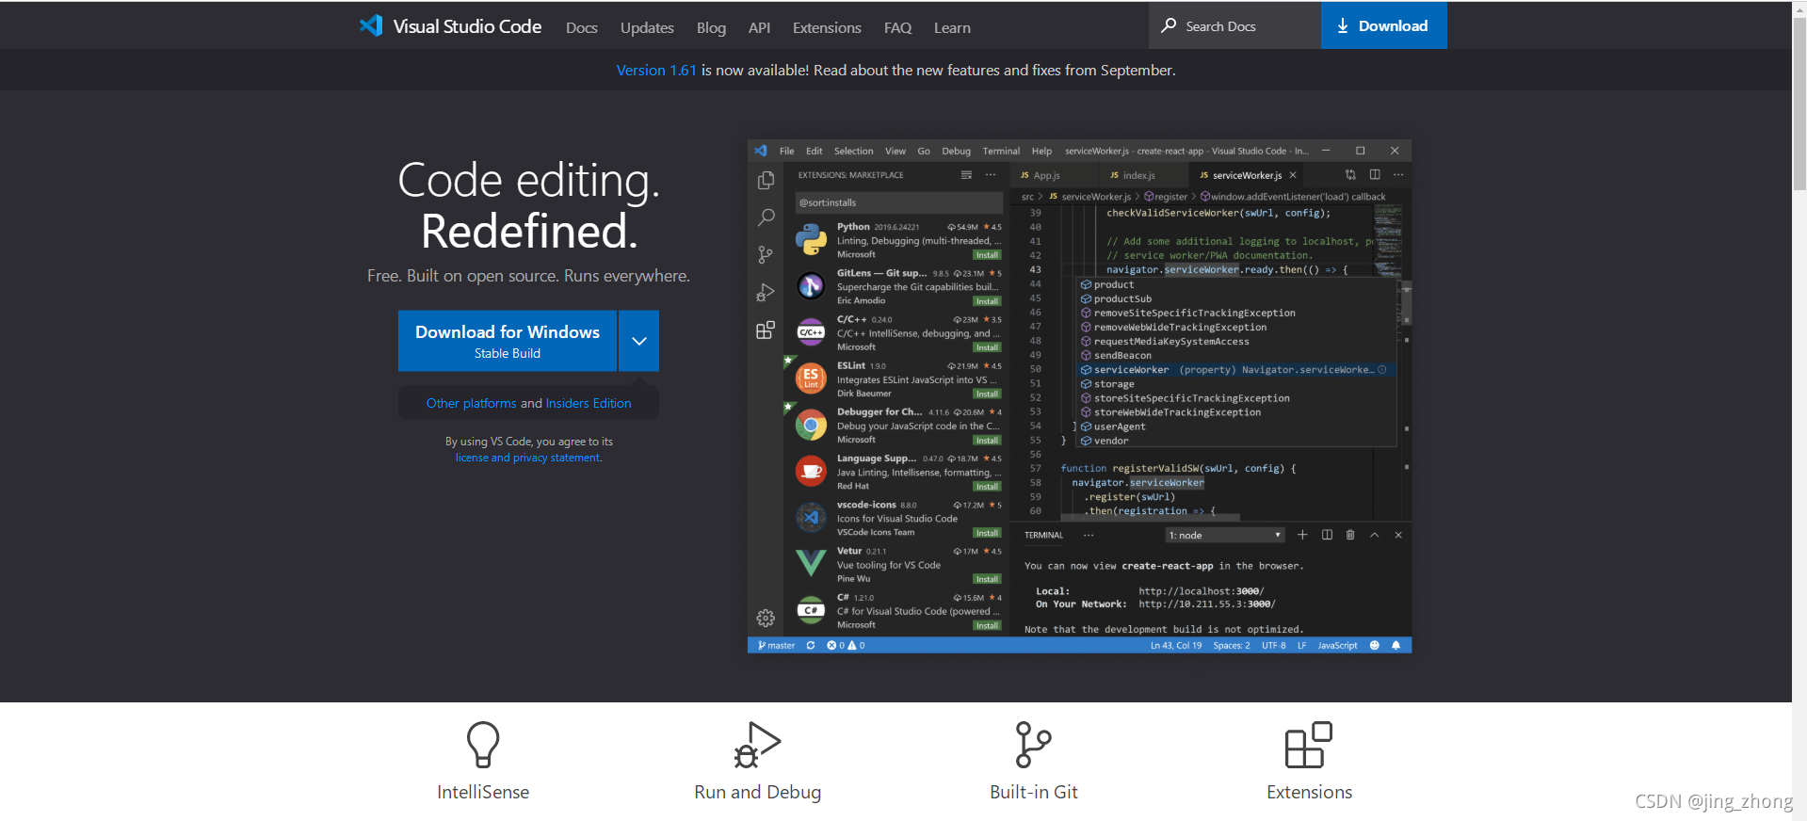Click the ESLint extension icon
This screenshot has height=821, width=1807.
coord(811,378)
